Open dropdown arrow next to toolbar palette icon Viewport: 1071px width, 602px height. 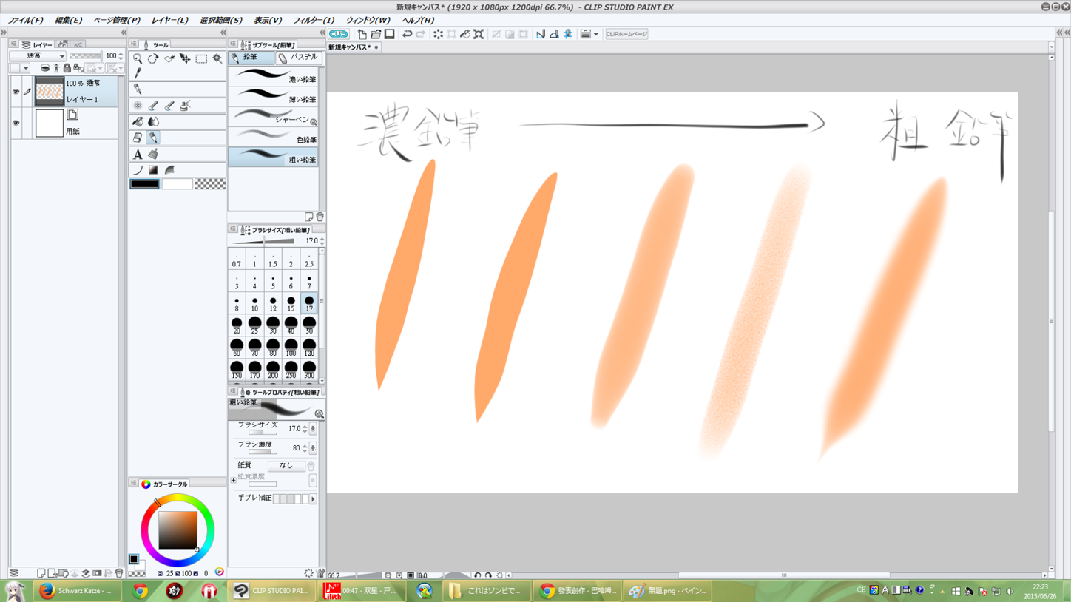[596, 34]
